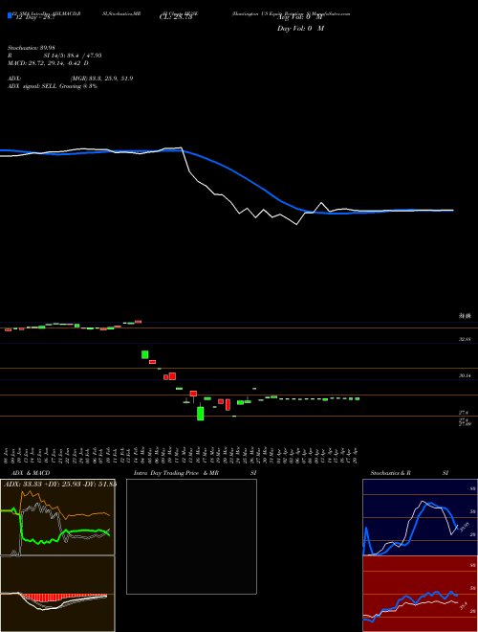Click the 'Stochastics & R' panel title

390,473
